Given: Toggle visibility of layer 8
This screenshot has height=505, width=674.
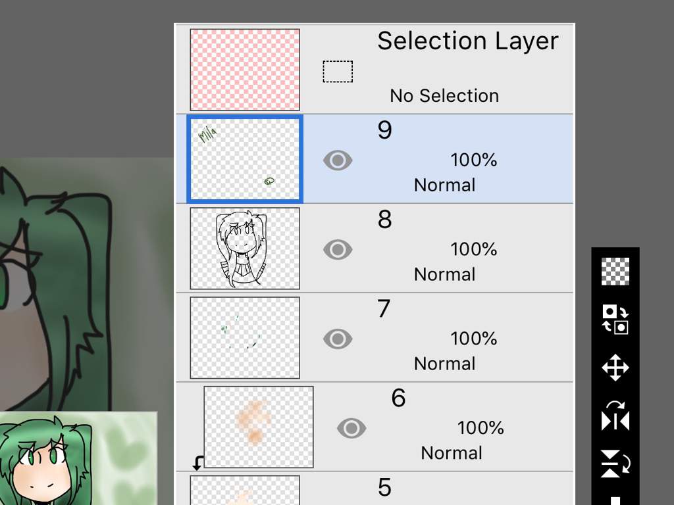Looking at the screenshot, I should pos(338,249).
